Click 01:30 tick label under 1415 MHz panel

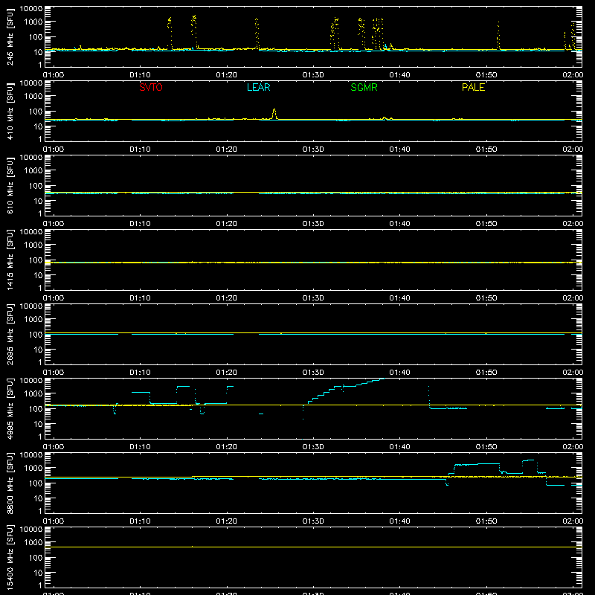pyautogui.click(x=313, y=298)
